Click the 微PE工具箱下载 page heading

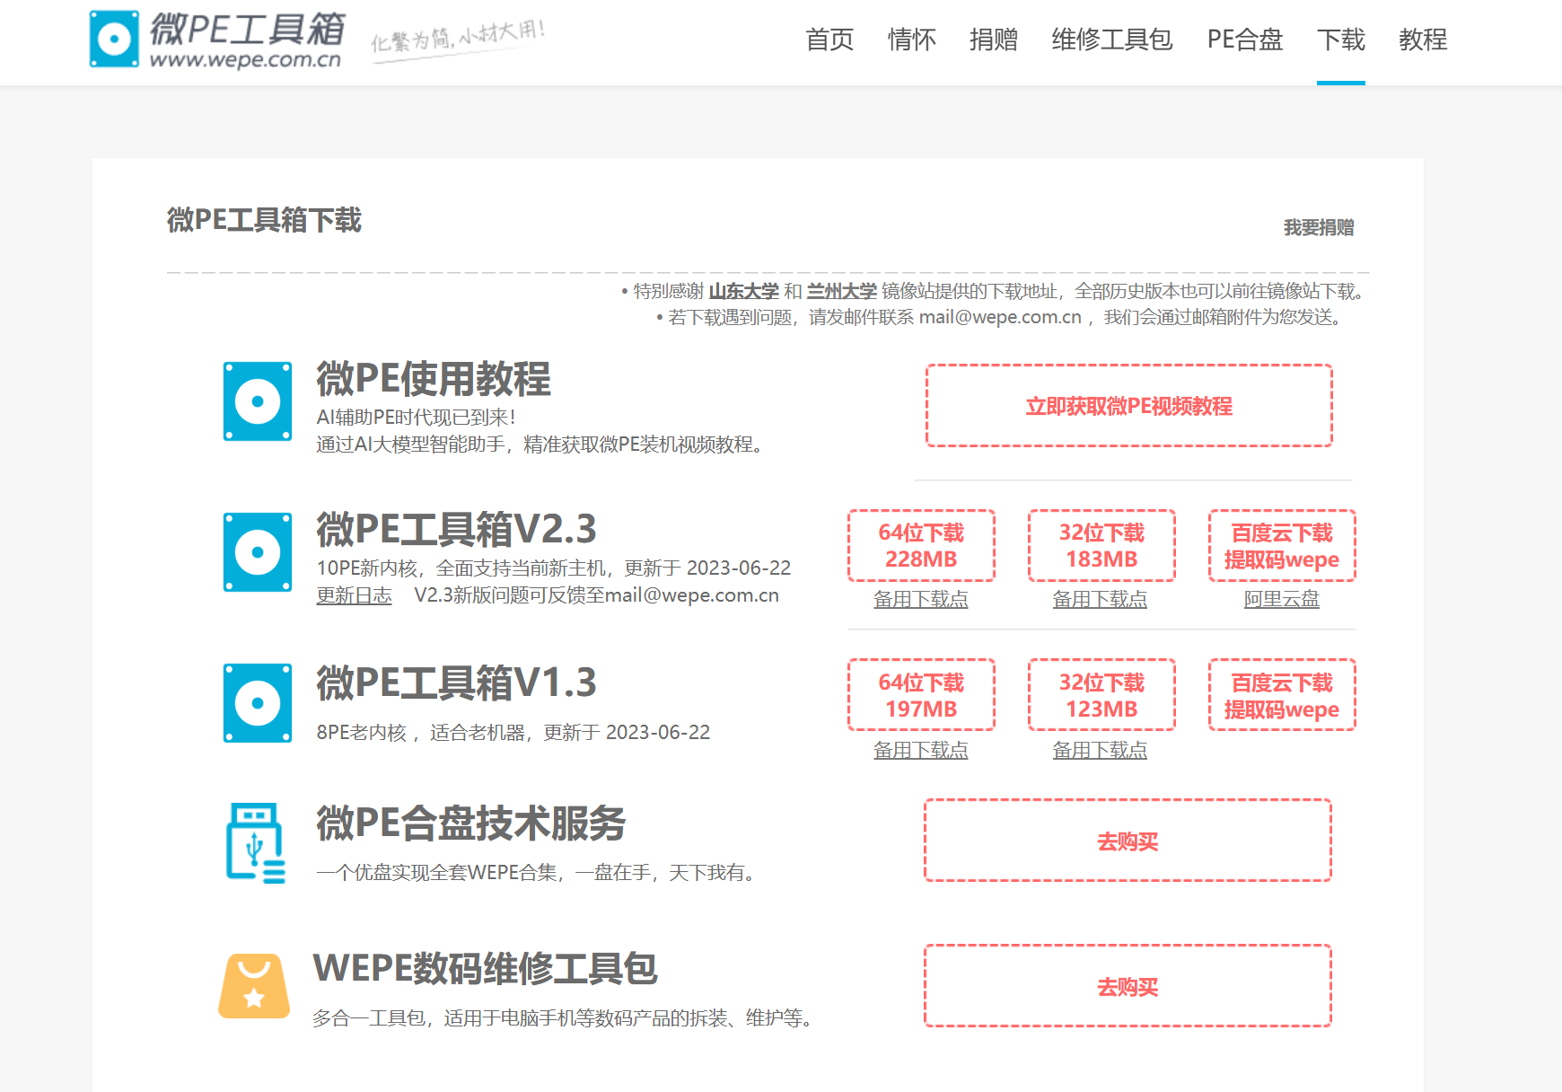[x=264, y=220]
